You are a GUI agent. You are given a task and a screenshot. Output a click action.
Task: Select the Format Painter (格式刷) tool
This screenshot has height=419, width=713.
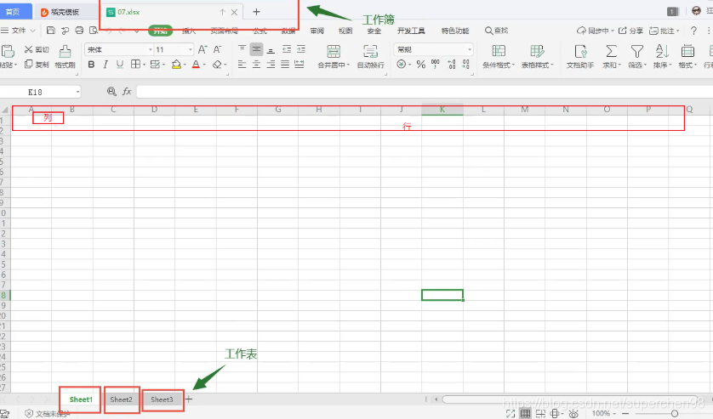65,56
